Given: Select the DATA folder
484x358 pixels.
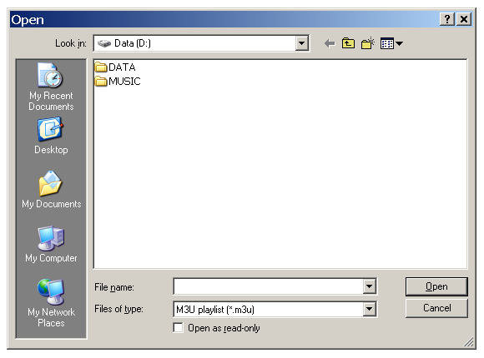Looking at the screenshot, I should [x=115, y=67].
